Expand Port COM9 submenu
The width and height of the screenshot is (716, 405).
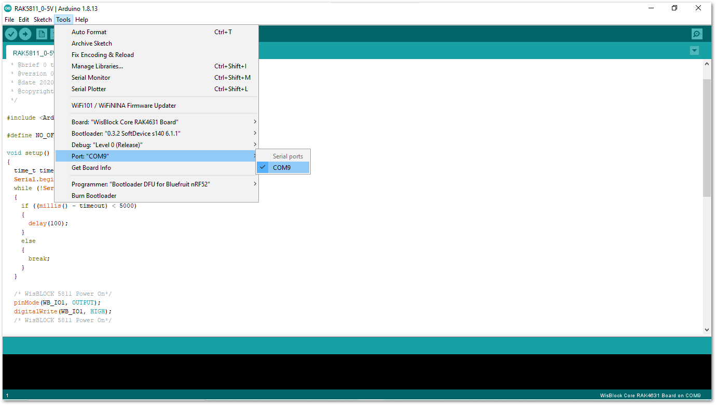tap(156, 156)
